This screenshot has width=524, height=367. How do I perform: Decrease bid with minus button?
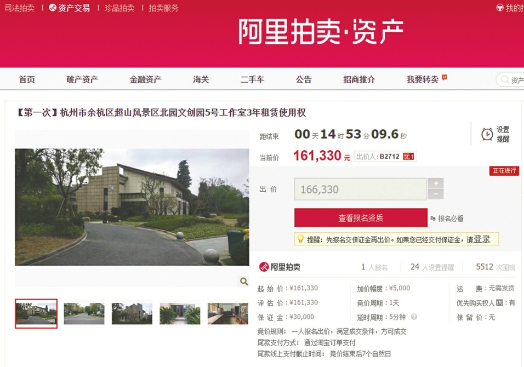pos(435,194)
